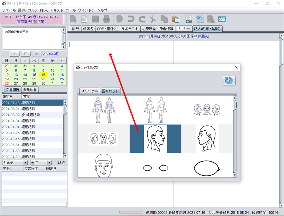This screenshot has height=216, width=284.
Task: Click the current month square button
Action: click(26, 54)
